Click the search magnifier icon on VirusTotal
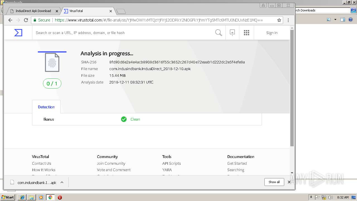 click(x=219, y=33)
